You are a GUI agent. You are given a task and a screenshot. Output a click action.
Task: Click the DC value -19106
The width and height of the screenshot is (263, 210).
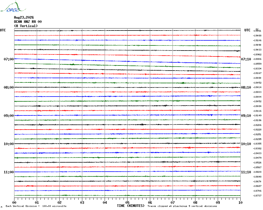[x=257, y=40]
